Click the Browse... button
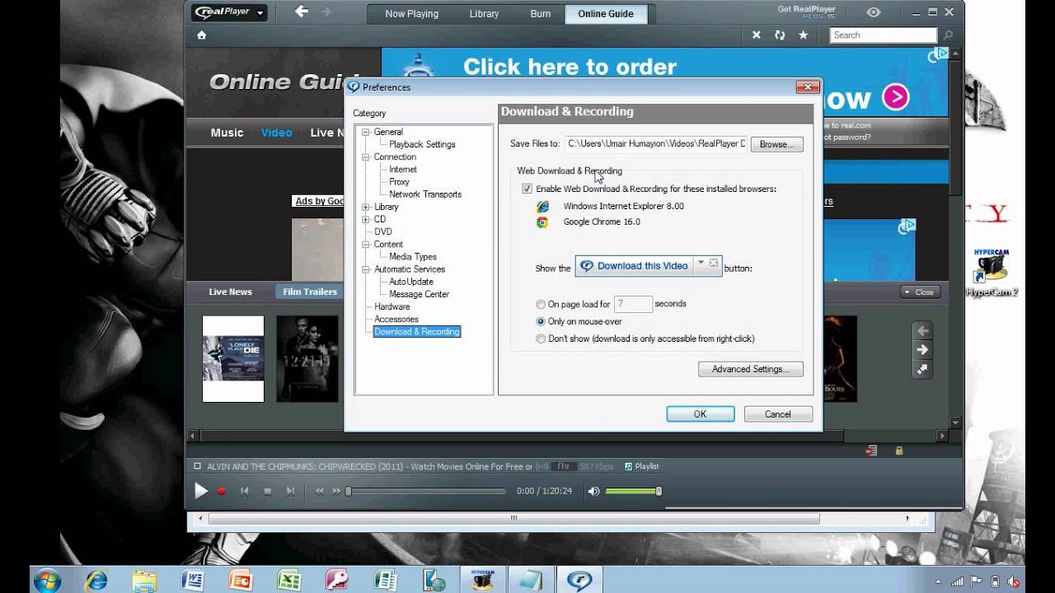This screenshot has height=593, width=1055. coord(776,144)
